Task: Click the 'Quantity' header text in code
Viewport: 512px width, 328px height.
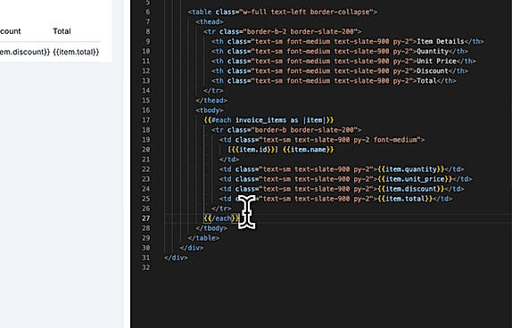Action: (433, 51)
